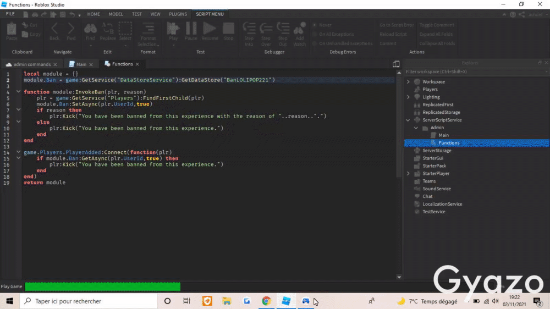This screenshot has width=550, height=309.
Task: Switch to the TEST ribbon tab
Action: [x=137, y=14]
